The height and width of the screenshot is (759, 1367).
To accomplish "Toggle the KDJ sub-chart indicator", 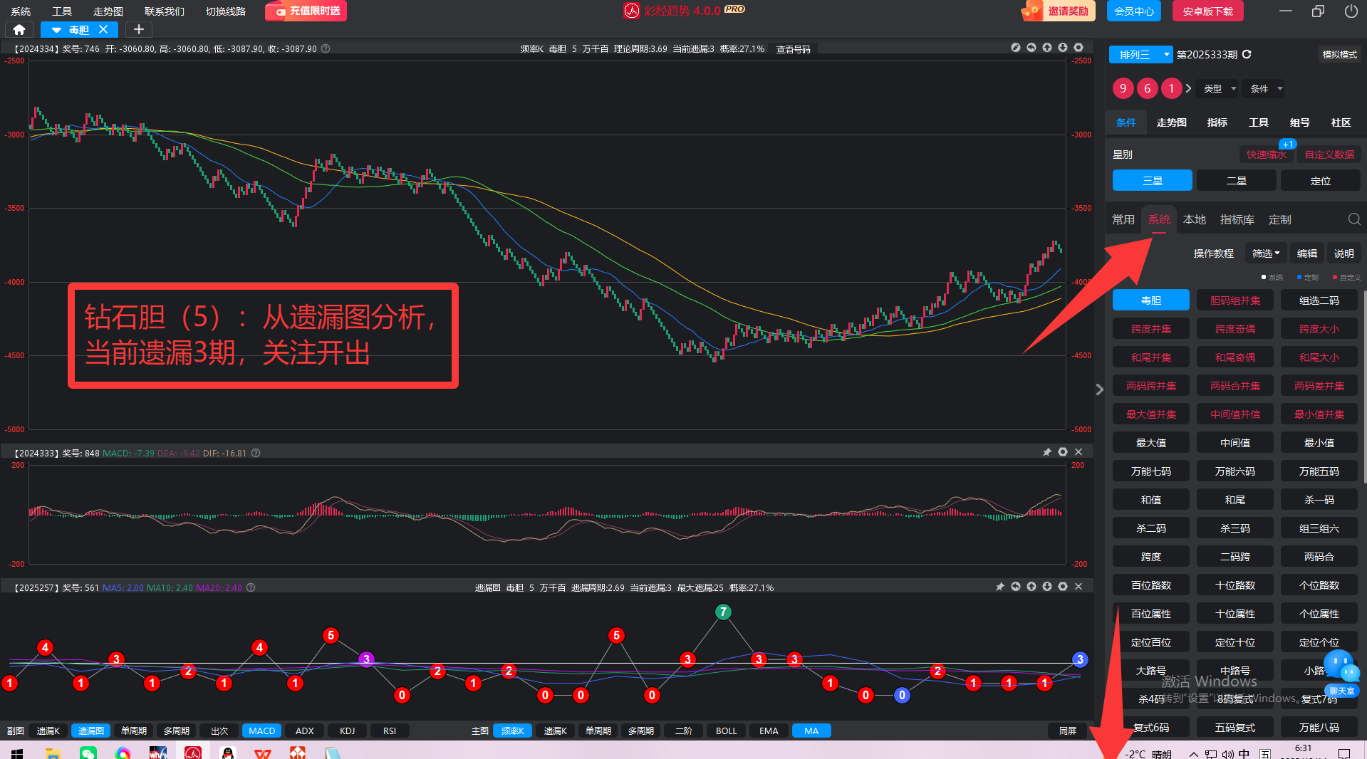I will 347,731.
